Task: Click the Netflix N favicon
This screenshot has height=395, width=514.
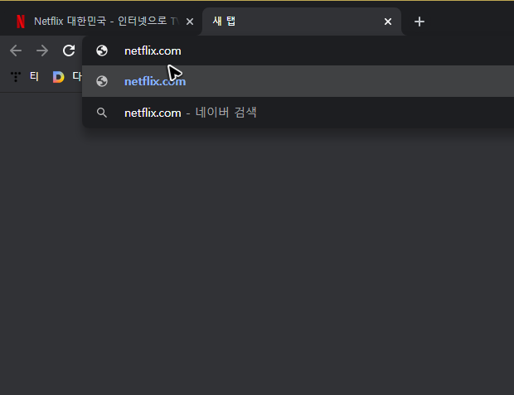Action: coord(21,22)
